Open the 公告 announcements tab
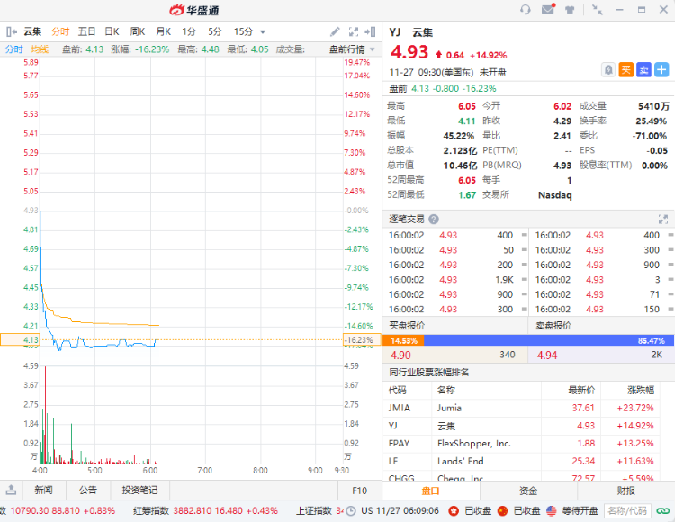The width and height of the screenshot is (675, 522). 88,490
